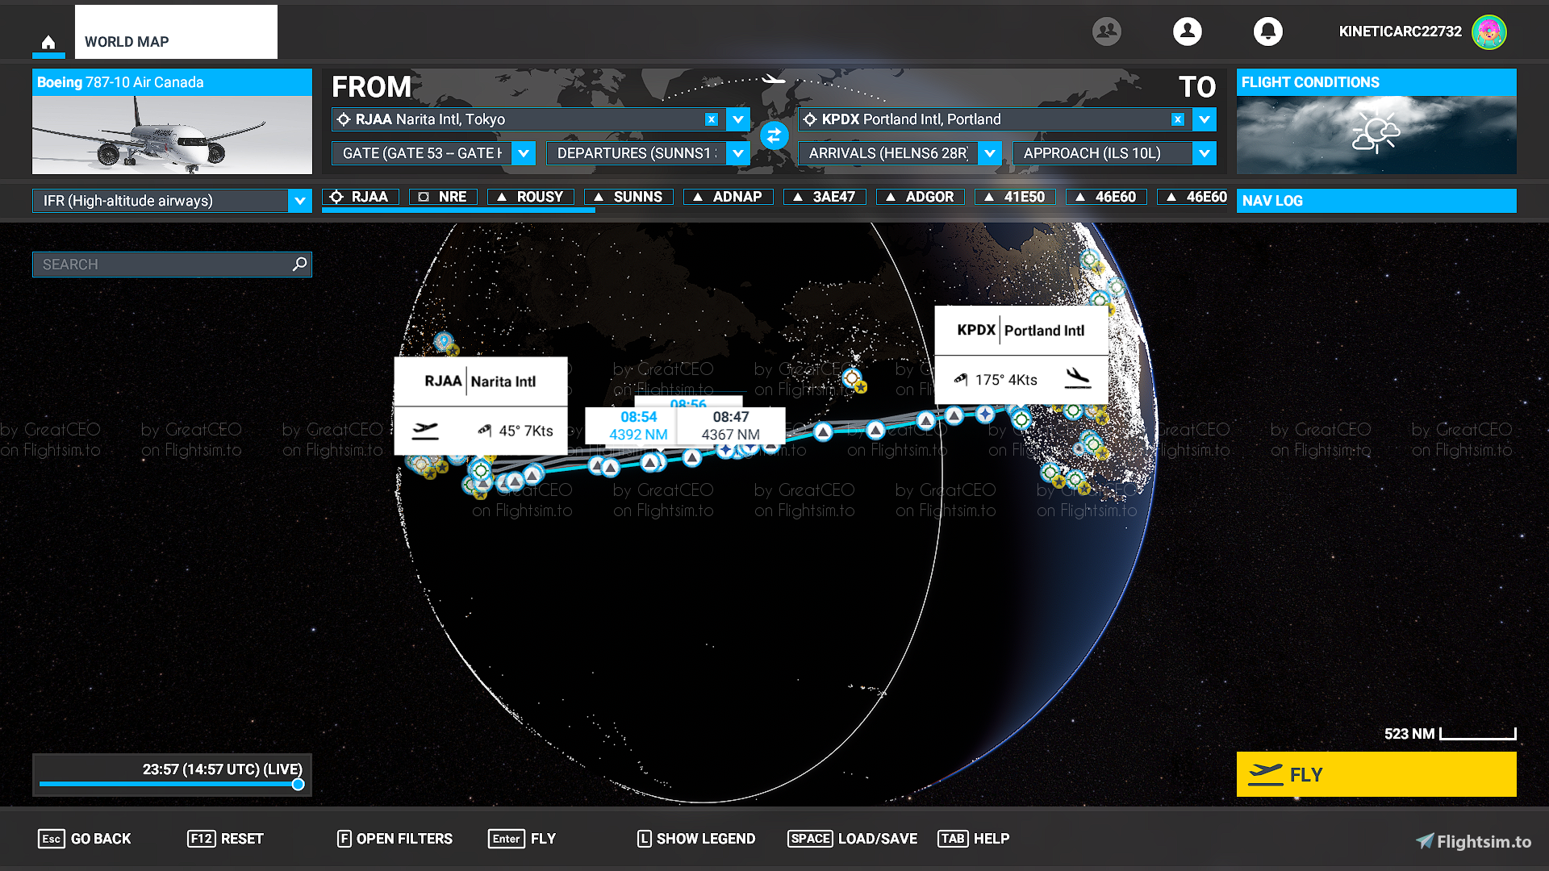Click OPEN FILTERS in bottom bar
The width and height of the screenshot is (1549, 871).
395,839
